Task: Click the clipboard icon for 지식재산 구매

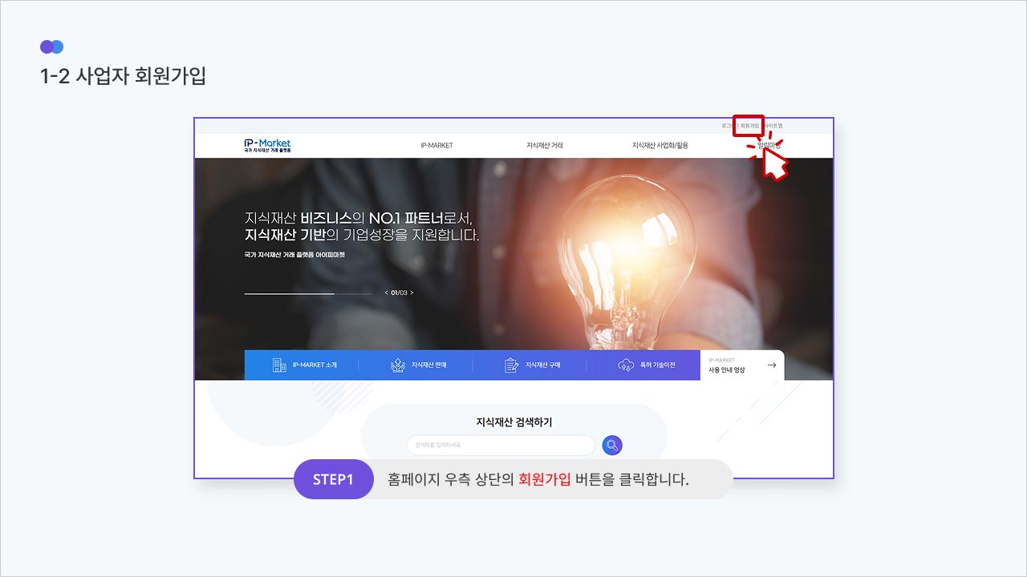Action: tap(511, 365)
